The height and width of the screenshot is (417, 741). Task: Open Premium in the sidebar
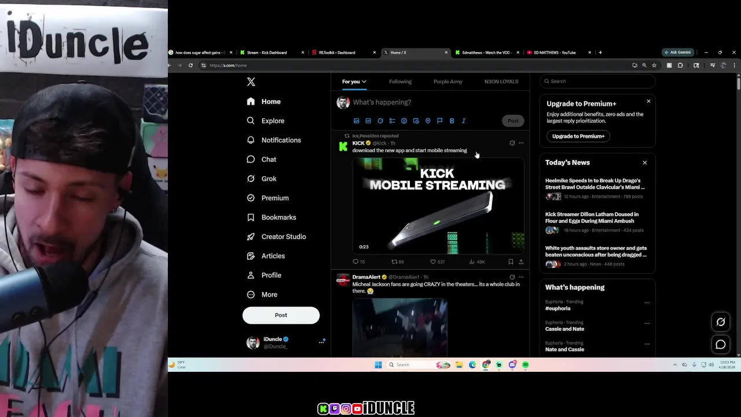point(267,198)
